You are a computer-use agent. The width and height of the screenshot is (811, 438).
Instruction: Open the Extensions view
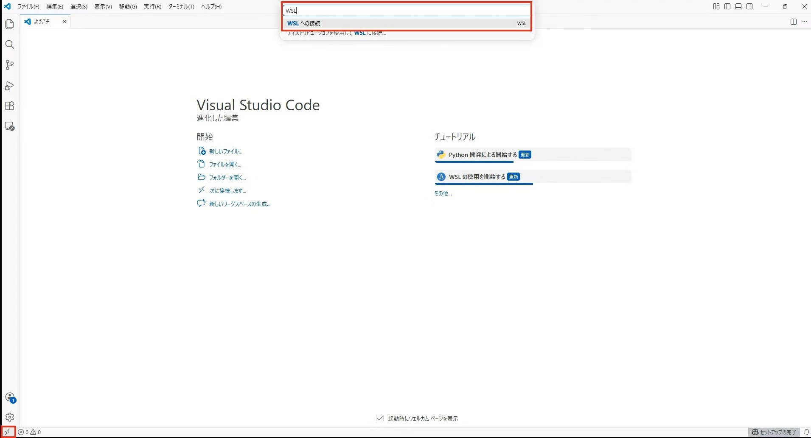tap(9, 106)
